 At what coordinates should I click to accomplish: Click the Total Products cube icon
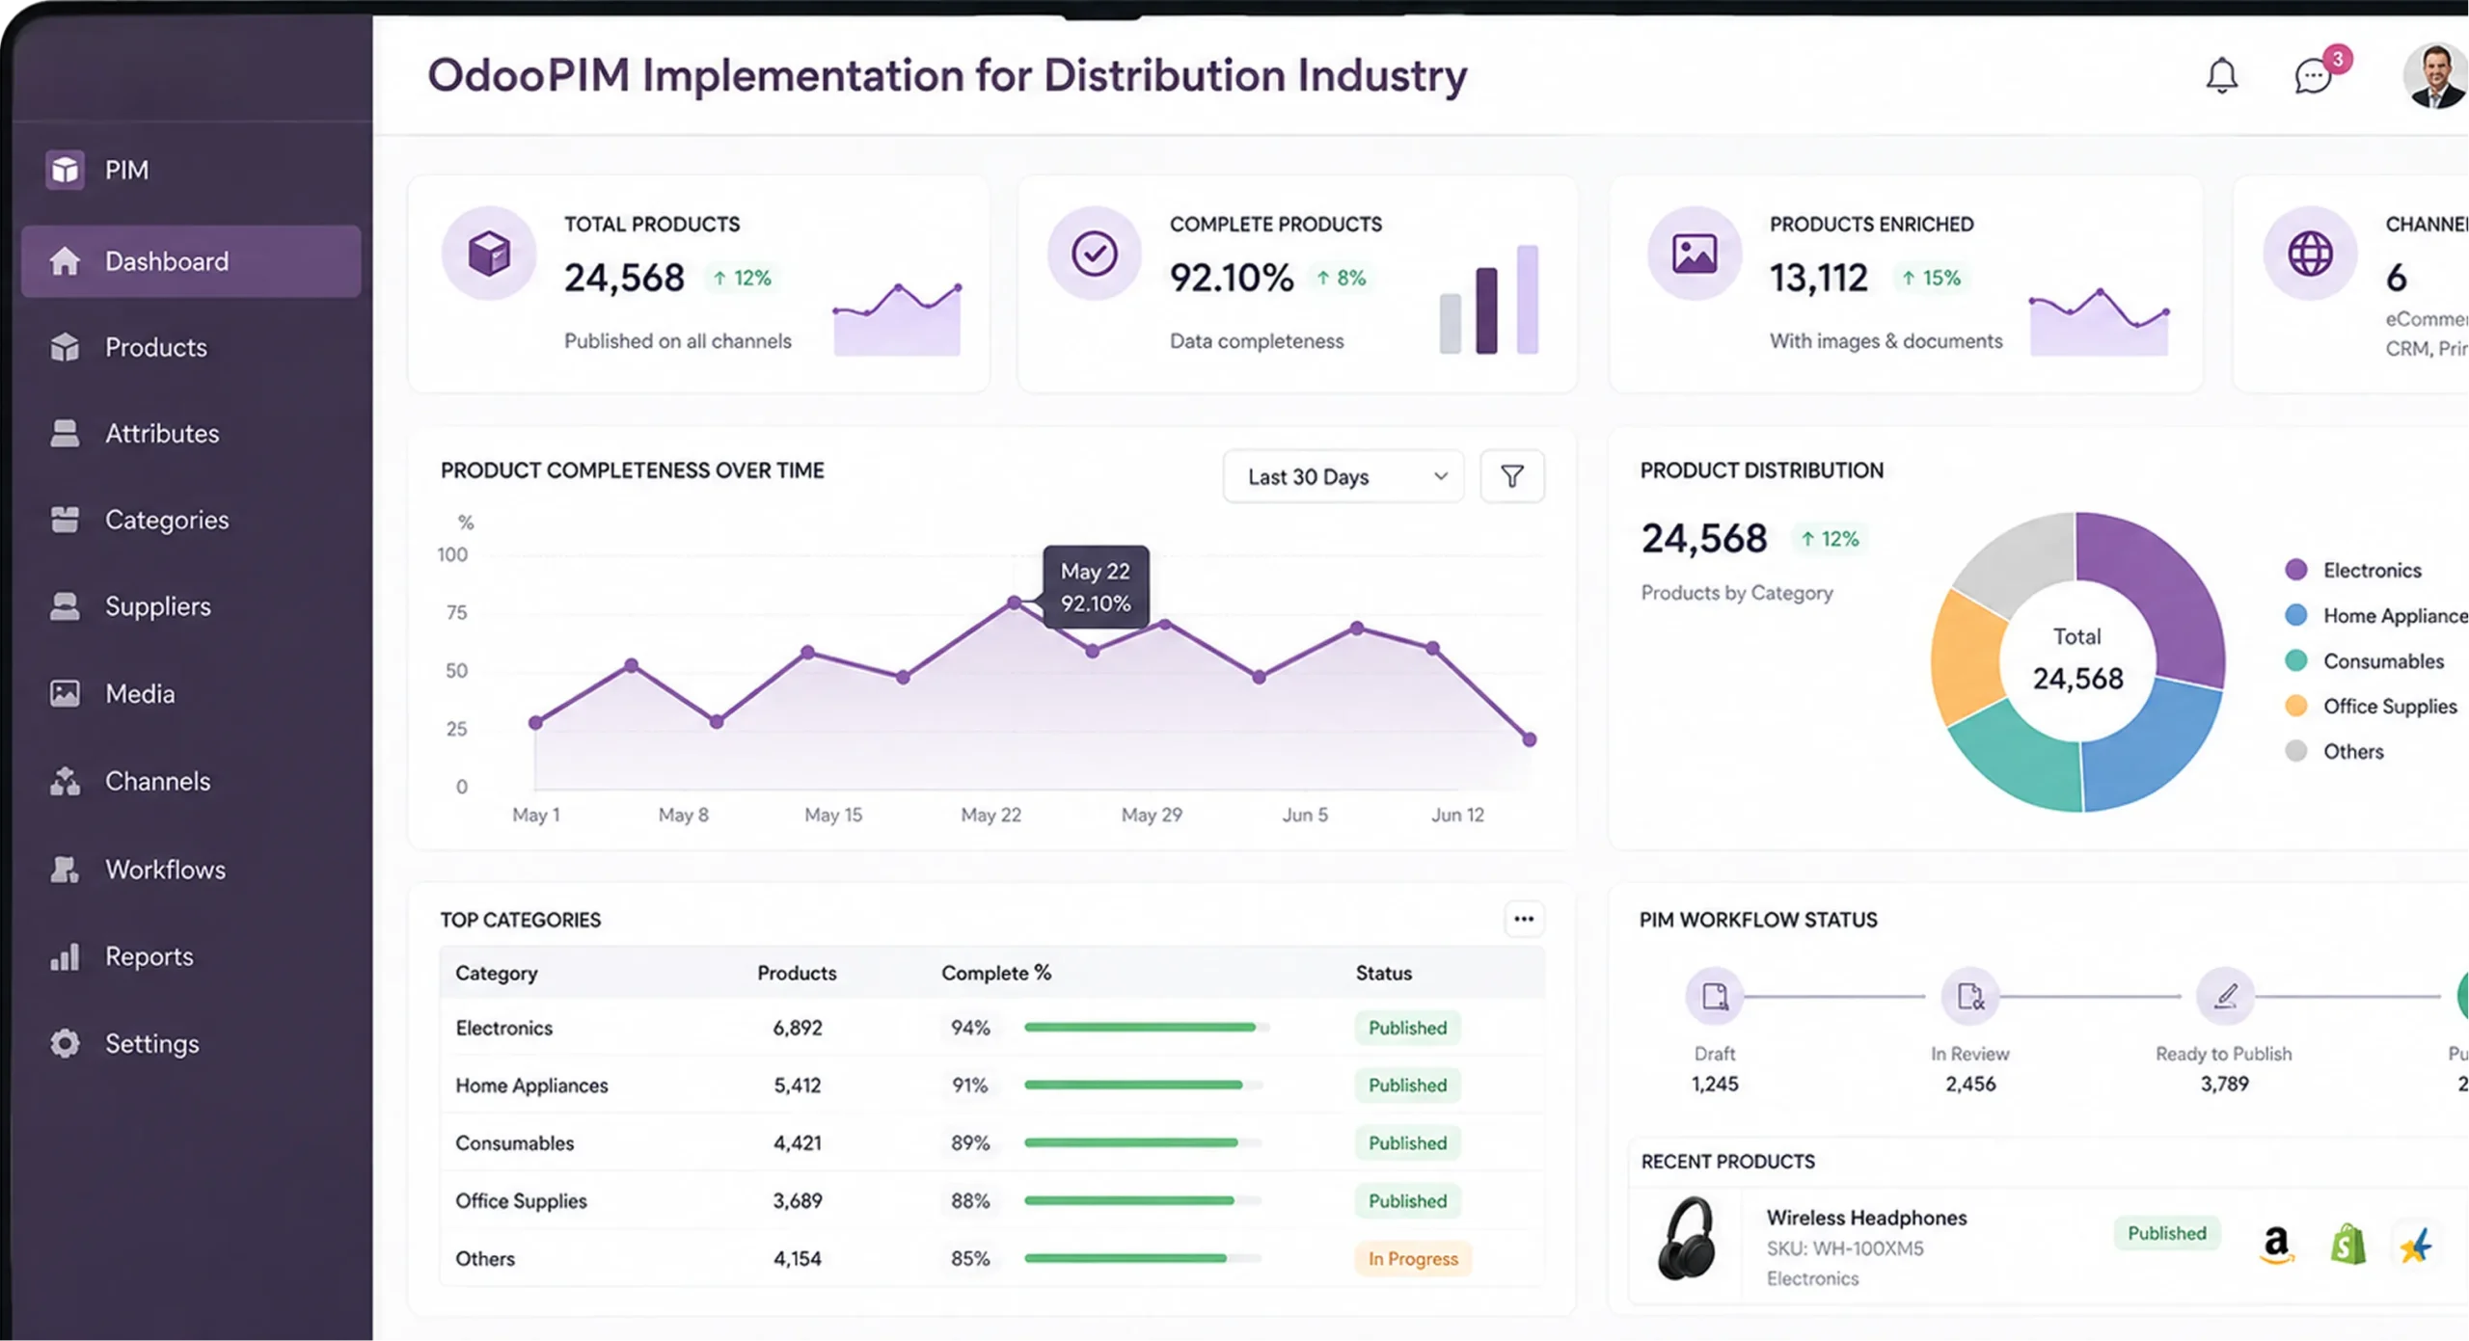pos(489,254)
